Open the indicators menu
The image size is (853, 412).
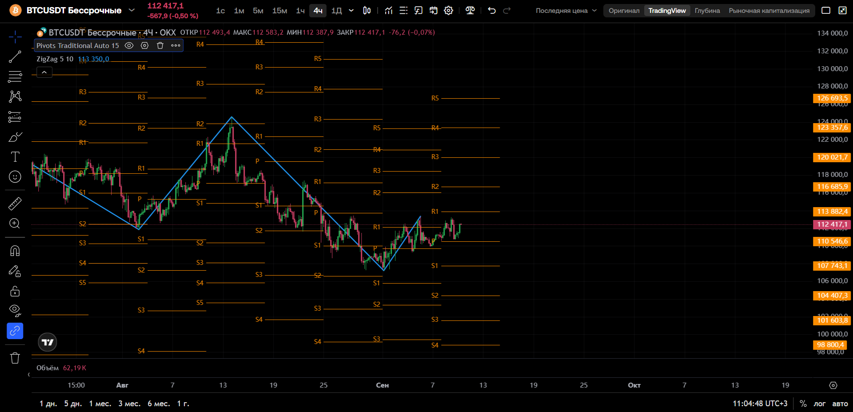click(389, 10)
